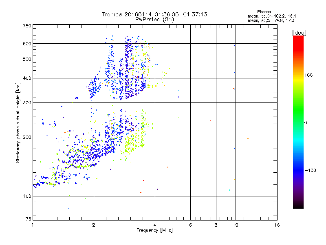326x245 pixels.
Task: Click the y-axis label '400'
Action: pyautogui.click(x=27, y=78)
